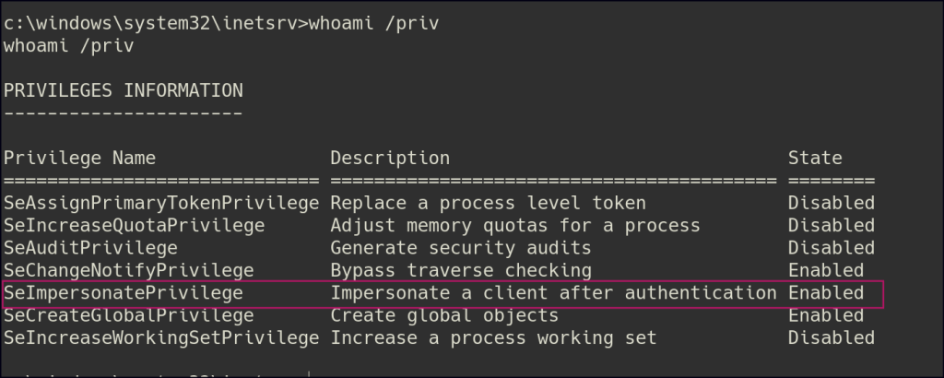Viewport: 944px width, 378px height.
Task: Click 'Replace a process level token' description
Action: [x=488, y=203]
